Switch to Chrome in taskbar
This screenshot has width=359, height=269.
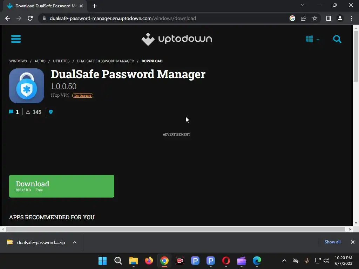pyautogui.click(x=164, y=261)
